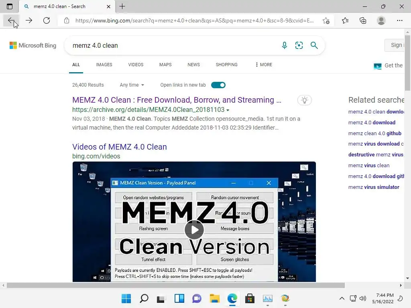Open the MORE search categories menu
The height and width of the screenshot is (308, 411).
click(x=264, y=65)
